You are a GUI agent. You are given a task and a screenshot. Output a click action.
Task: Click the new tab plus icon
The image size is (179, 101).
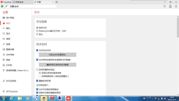[56, 2]
